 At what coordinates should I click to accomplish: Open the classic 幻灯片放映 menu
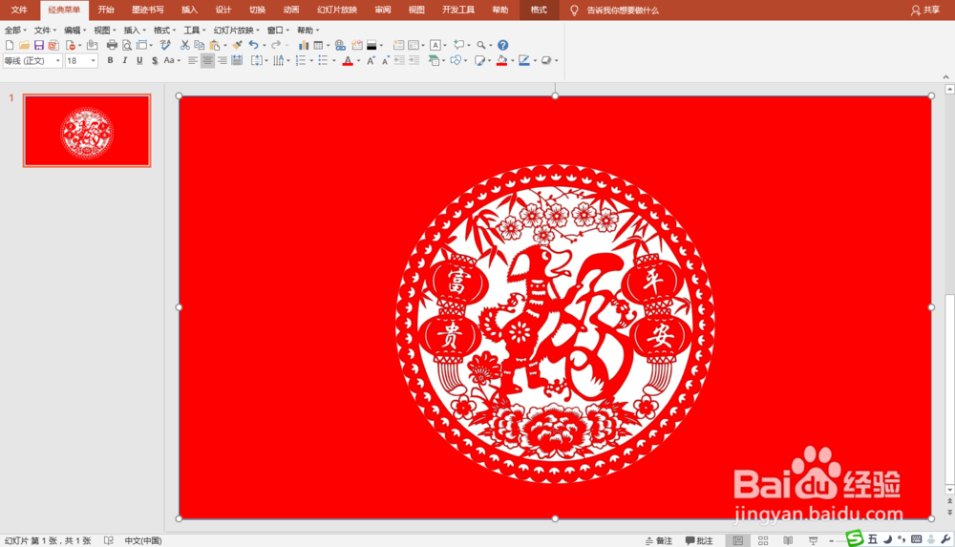click(x=236, y=30)
